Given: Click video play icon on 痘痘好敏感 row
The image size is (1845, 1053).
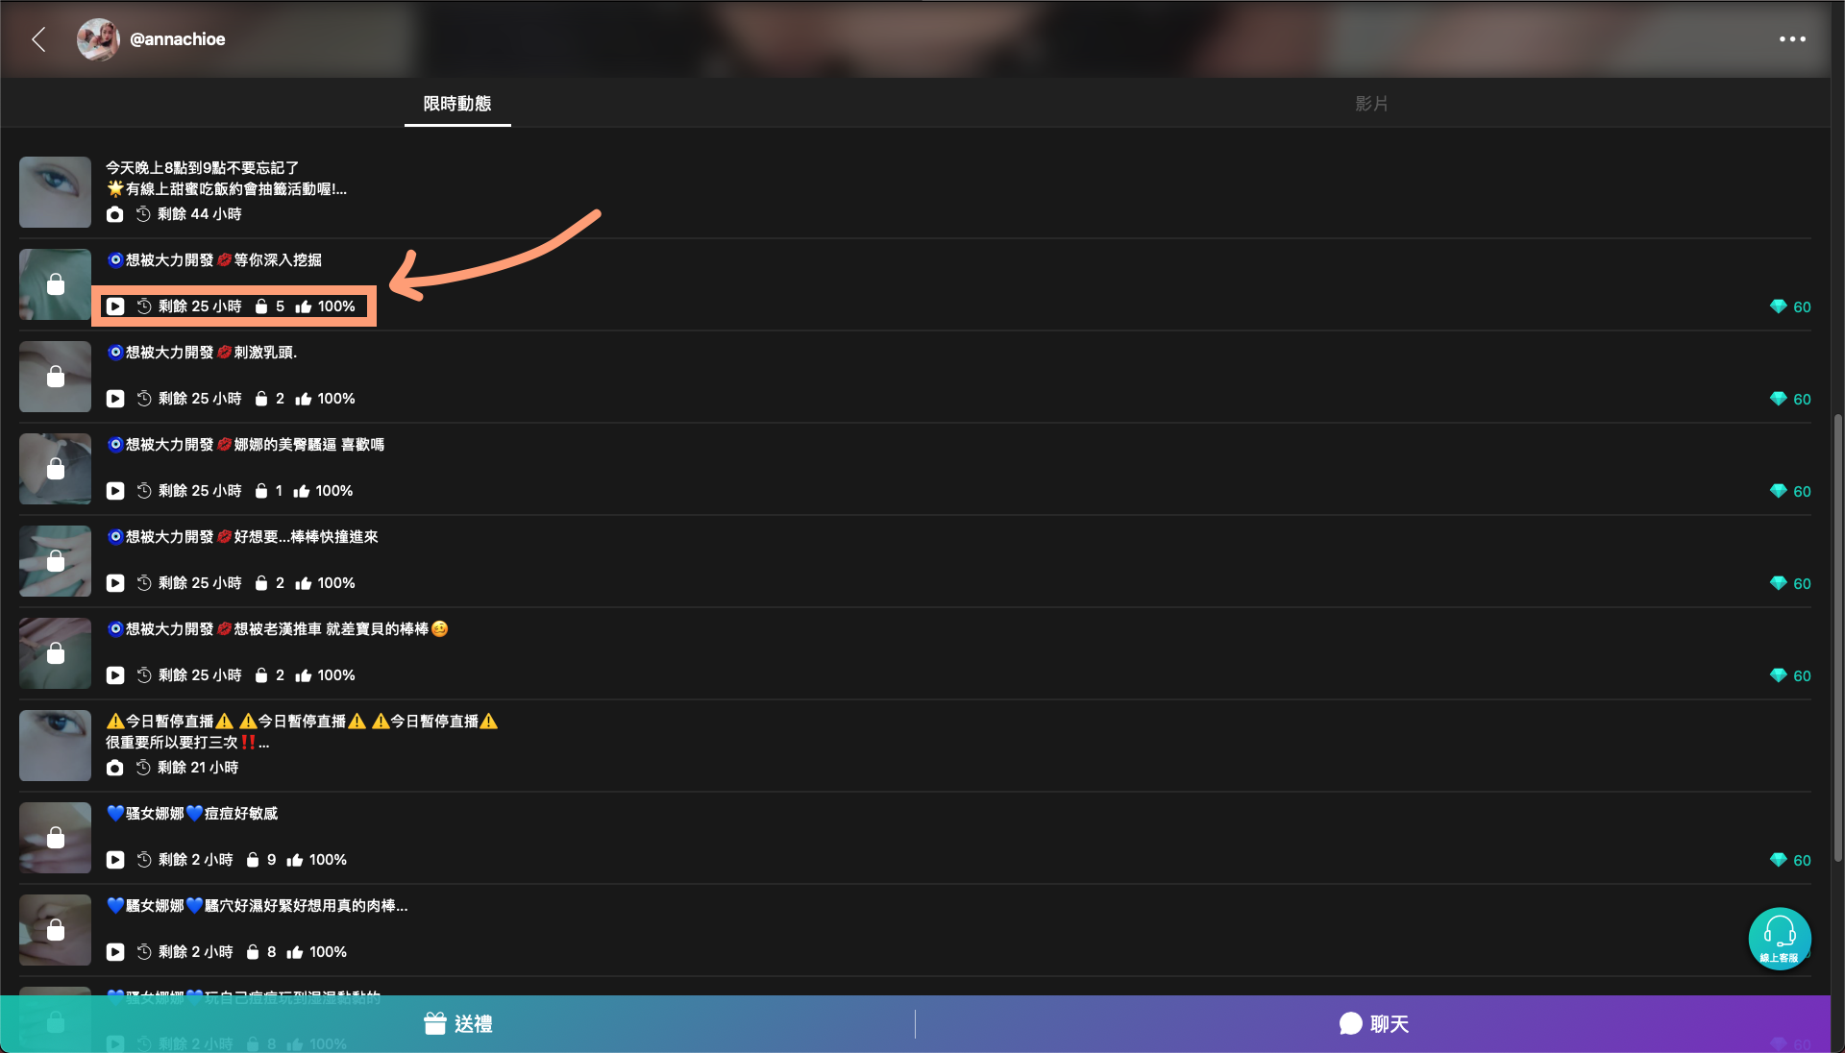Looking at the screenshot, I should 115,860.
